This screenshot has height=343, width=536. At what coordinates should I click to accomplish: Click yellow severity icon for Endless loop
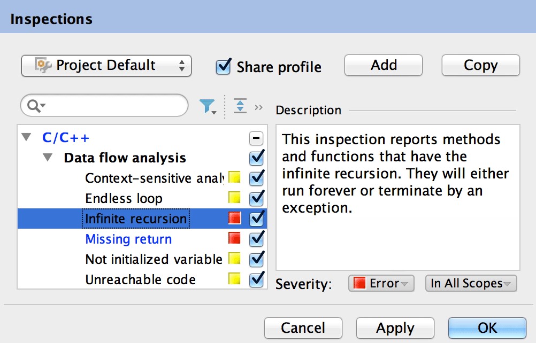point(234,198)
